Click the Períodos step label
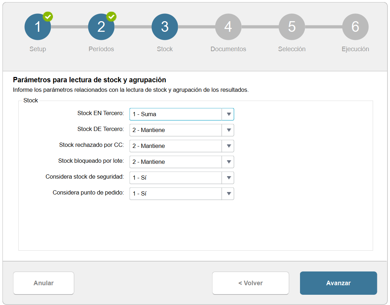The image size is (390, 305). tap(101, 49)
